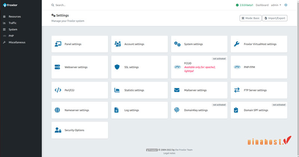Toggle the Mode: Basic button

tap(250, 18)
